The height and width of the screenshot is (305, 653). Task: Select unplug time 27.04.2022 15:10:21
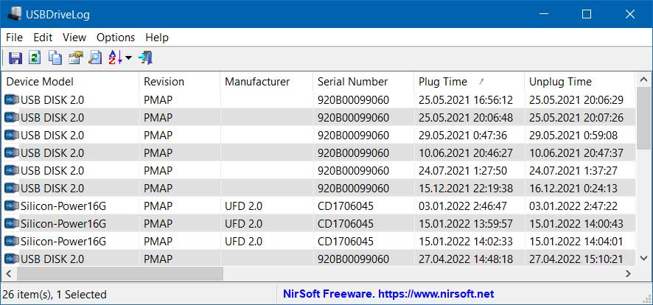point(576,259)
